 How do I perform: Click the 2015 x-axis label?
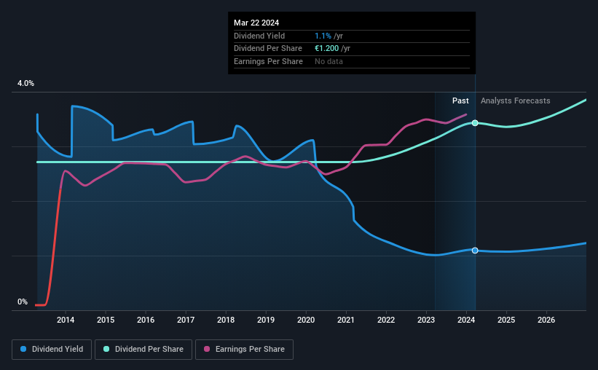[x=106, y=320]
